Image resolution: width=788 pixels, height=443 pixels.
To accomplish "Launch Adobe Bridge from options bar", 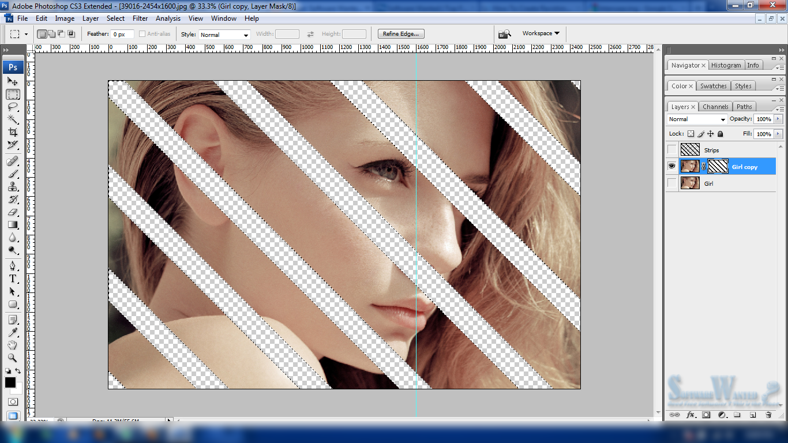I will (x=505, y=34).
